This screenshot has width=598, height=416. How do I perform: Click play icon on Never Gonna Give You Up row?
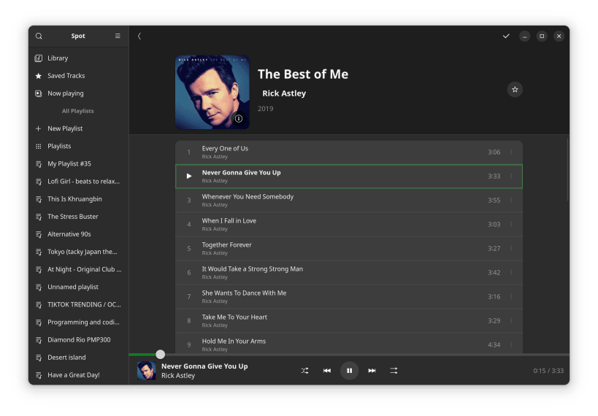point(189,176)
